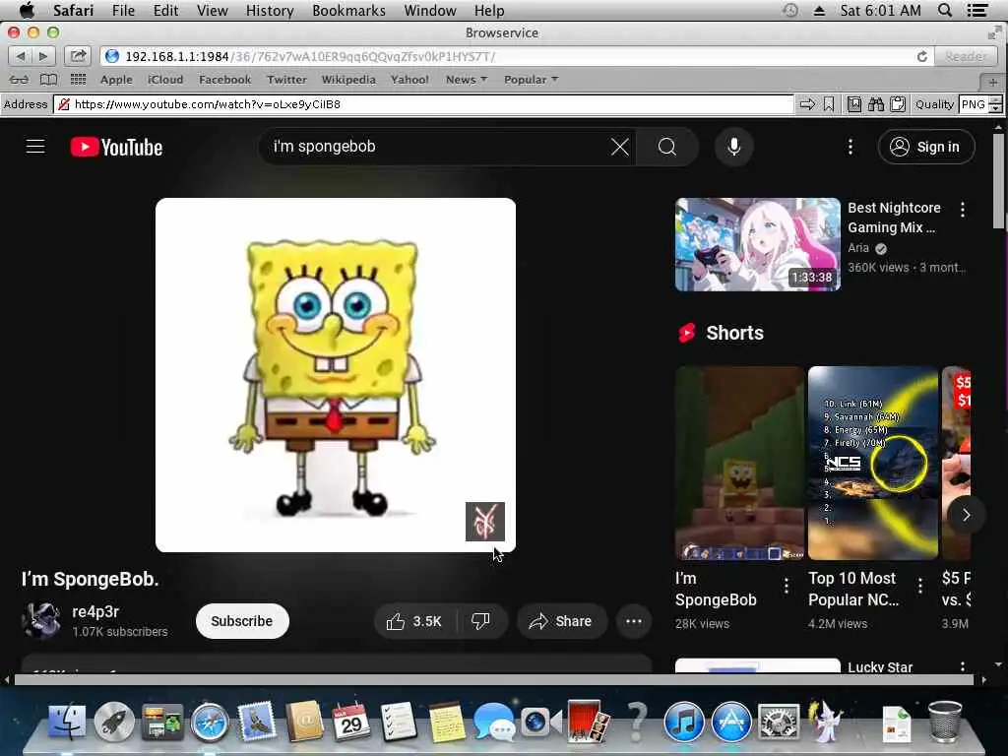Click SpongeBob video player
The width and height of the screenshot is (1008, 756).
pyautogui.click(x=336, y=375)
